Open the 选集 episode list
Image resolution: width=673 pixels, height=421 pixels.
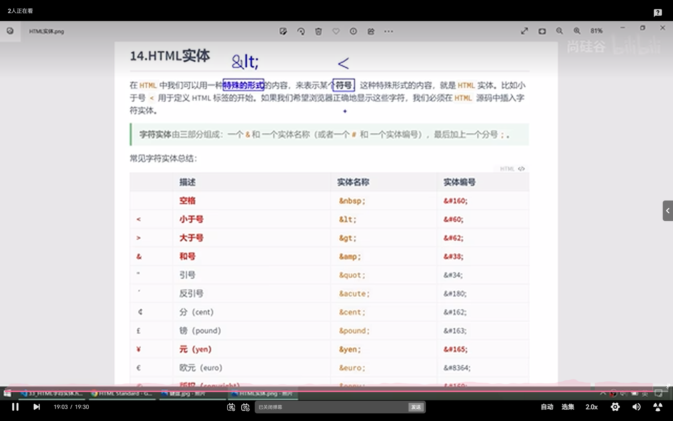[568, 407]
